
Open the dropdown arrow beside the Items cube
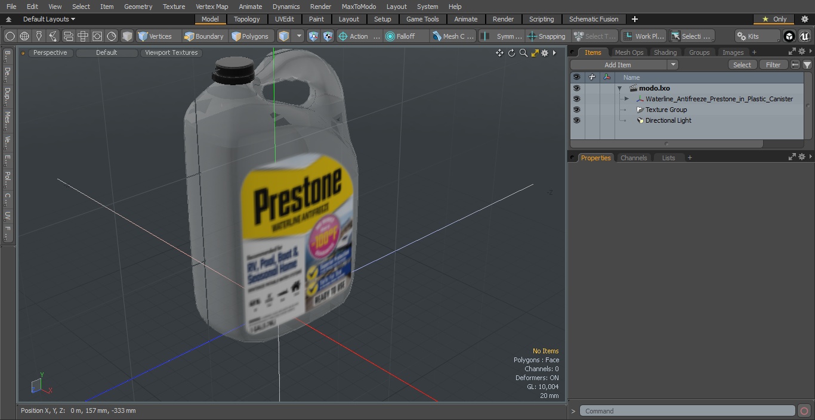pos(299,36)
